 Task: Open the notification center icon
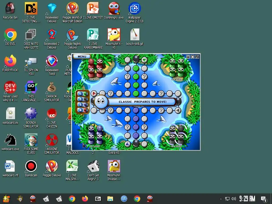pos(264,199)
